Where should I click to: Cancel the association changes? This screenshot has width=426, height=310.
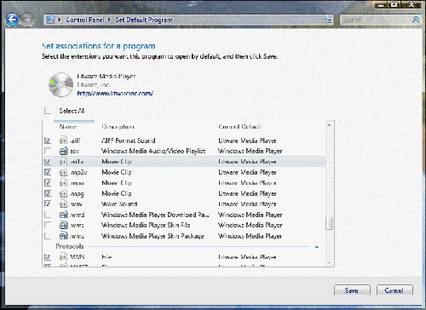[394, 290]
